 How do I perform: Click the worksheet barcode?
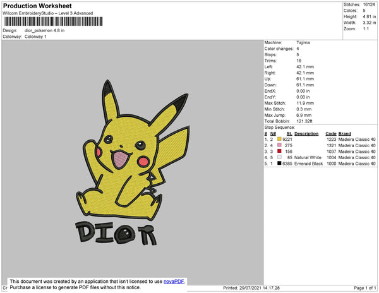pos(53,21)
